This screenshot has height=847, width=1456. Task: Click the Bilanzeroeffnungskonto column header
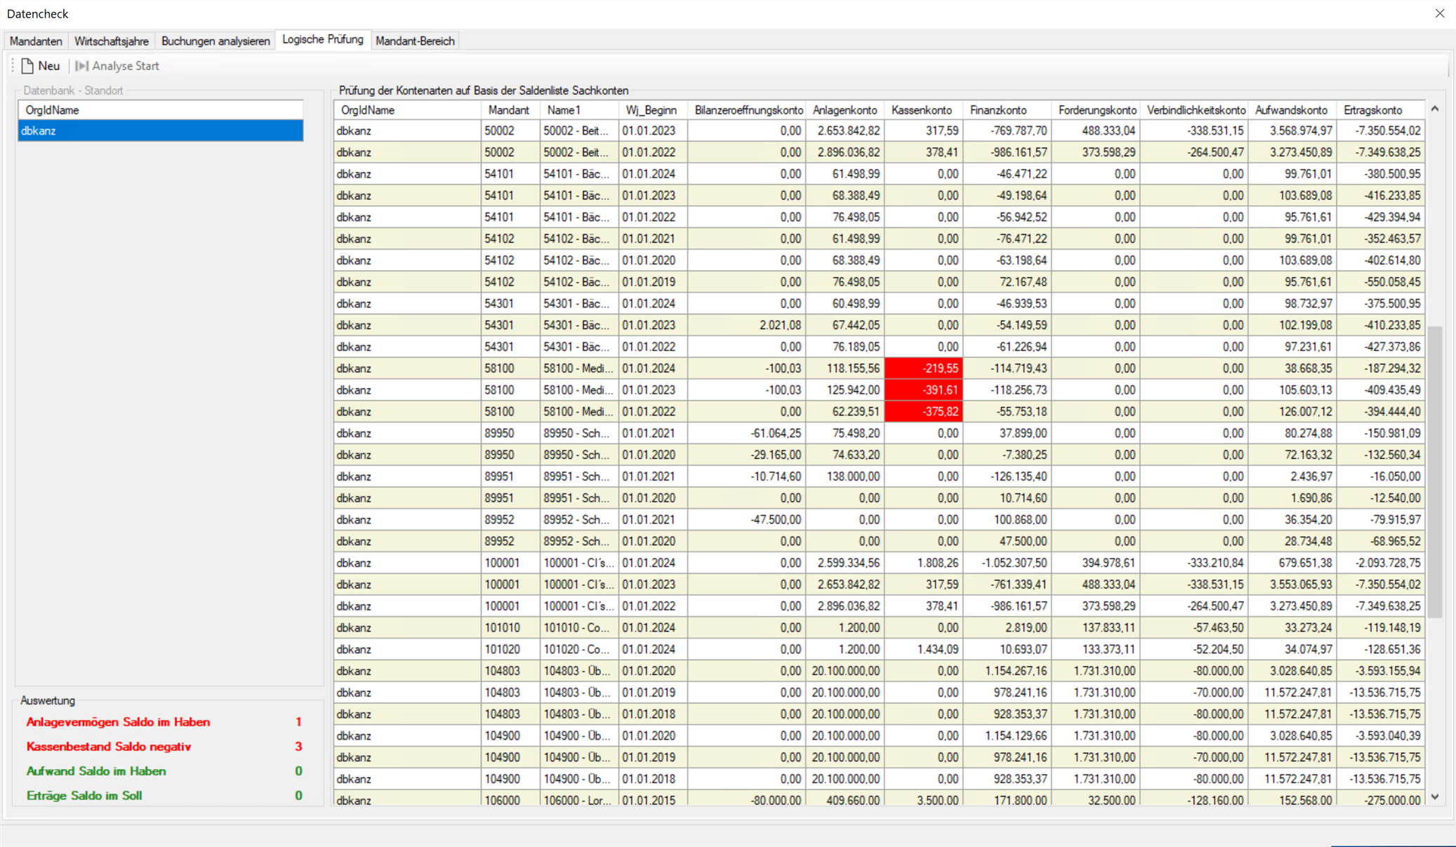pyautogui.click(x=747, y=110)
